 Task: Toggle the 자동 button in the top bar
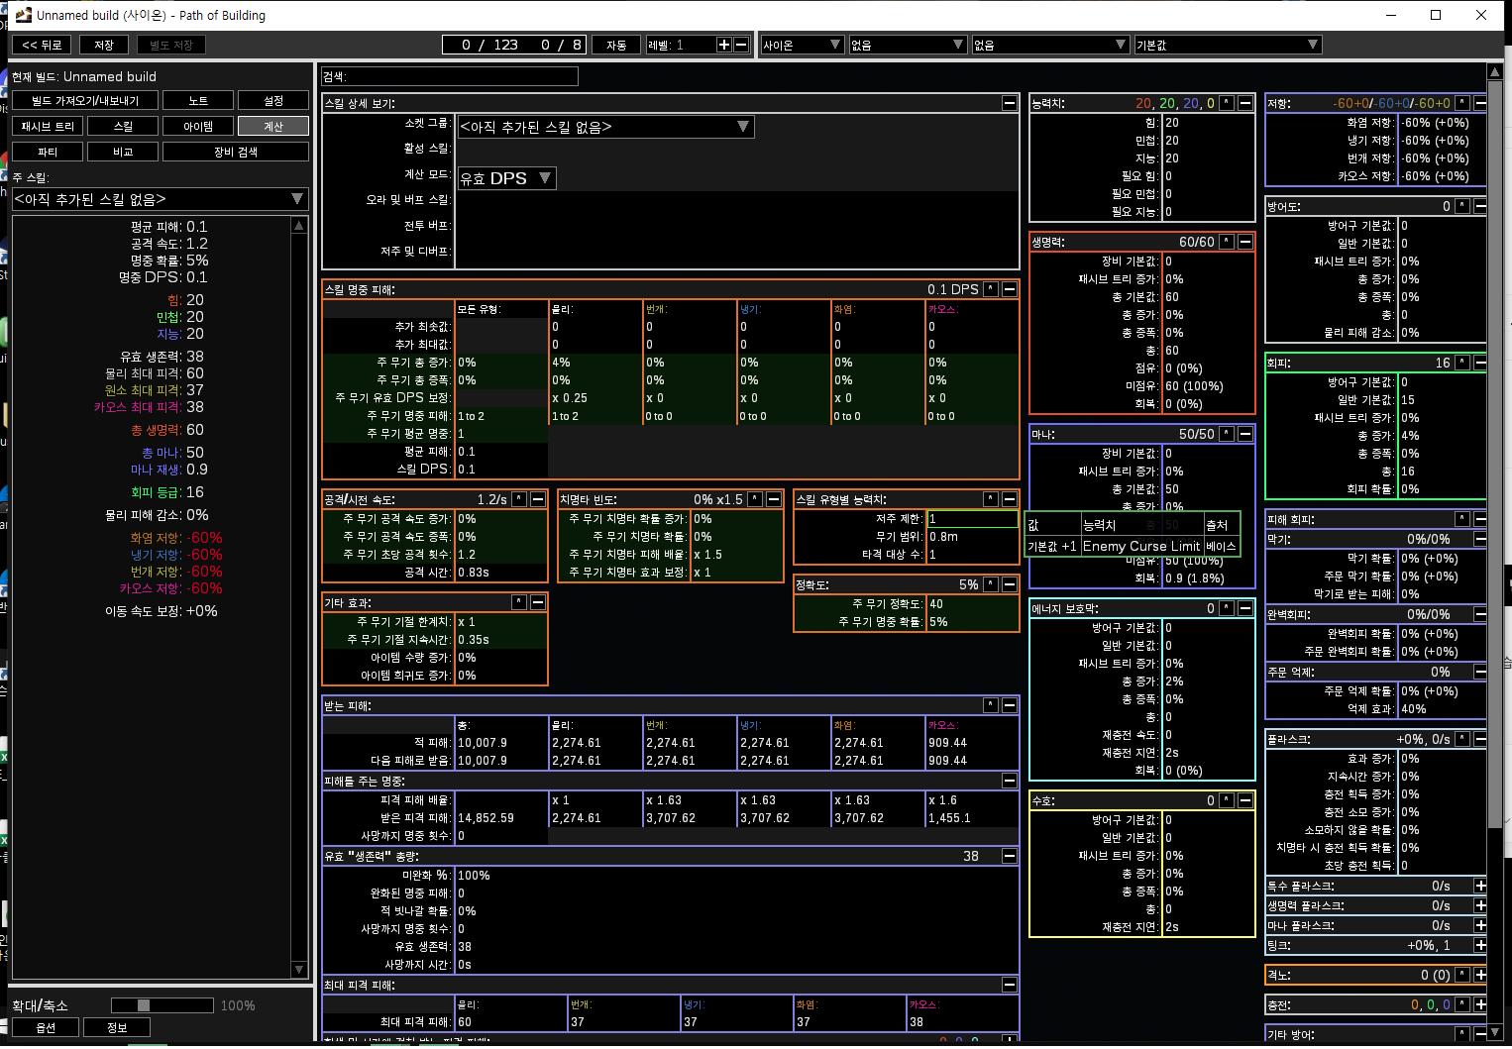click(x=616, y=45)
